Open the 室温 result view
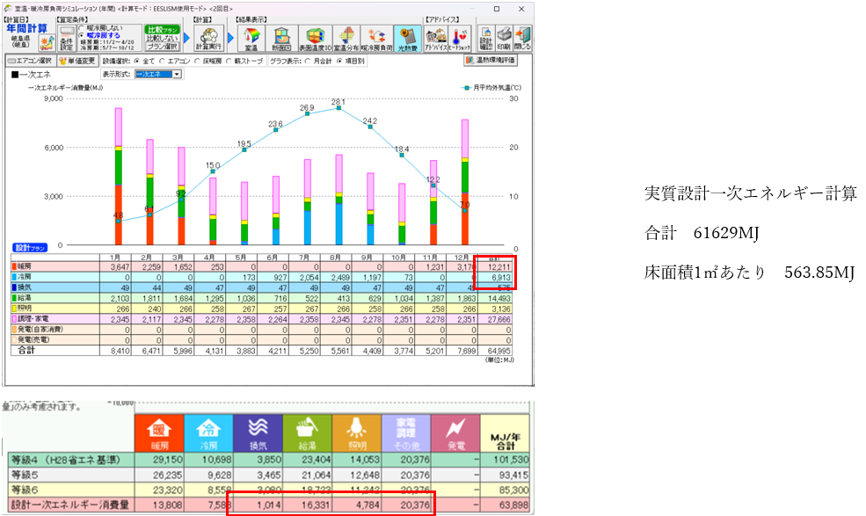Image resolution: width=866 pixels, height=516 pixels. point(251,38)
